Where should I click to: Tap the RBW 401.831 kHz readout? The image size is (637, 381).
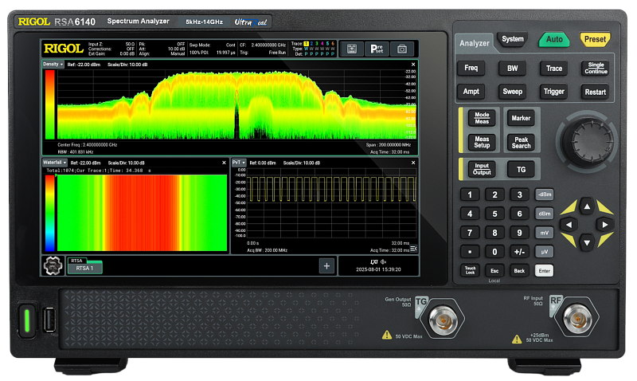(76, 152)
